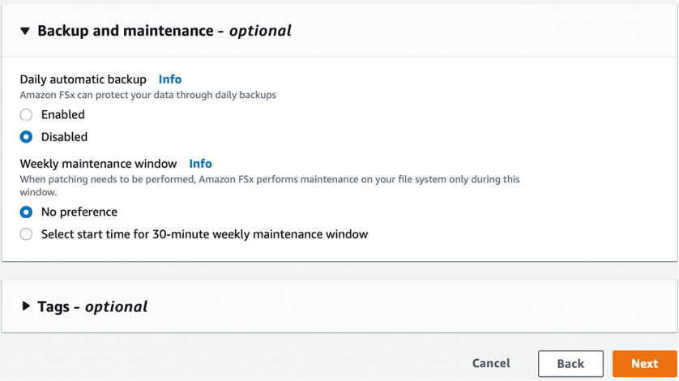This screenshot has width=679, height=381.
Task: Click the No preference option label text
Action: [x=79, y=212]
